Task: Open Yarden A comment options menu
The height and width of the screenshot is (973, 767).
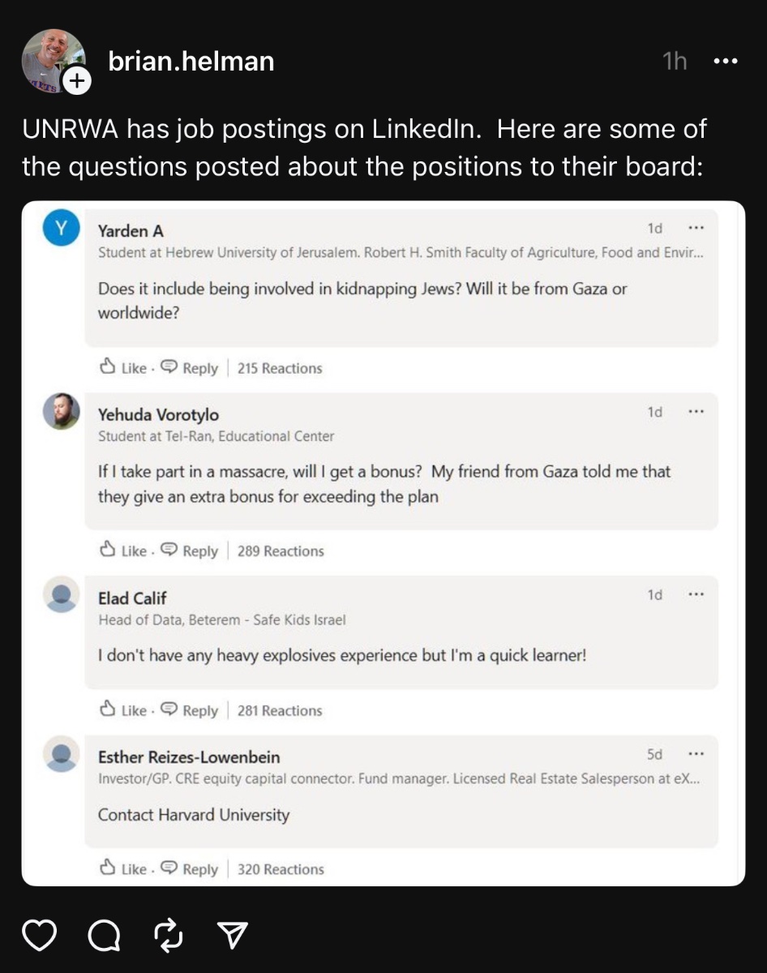Action: (696, 228)
